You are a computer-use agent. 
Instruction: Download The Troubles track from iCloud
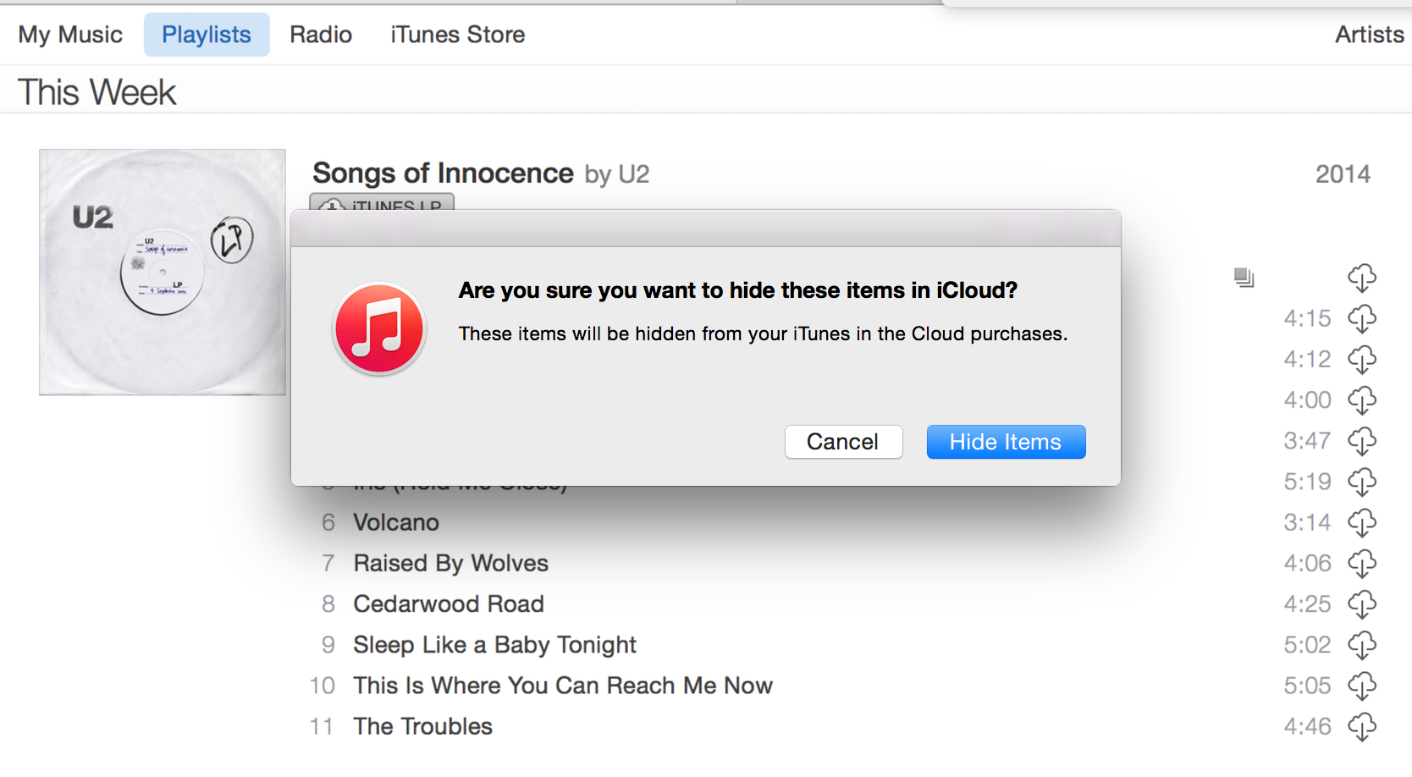click(x=1361, y=727)
